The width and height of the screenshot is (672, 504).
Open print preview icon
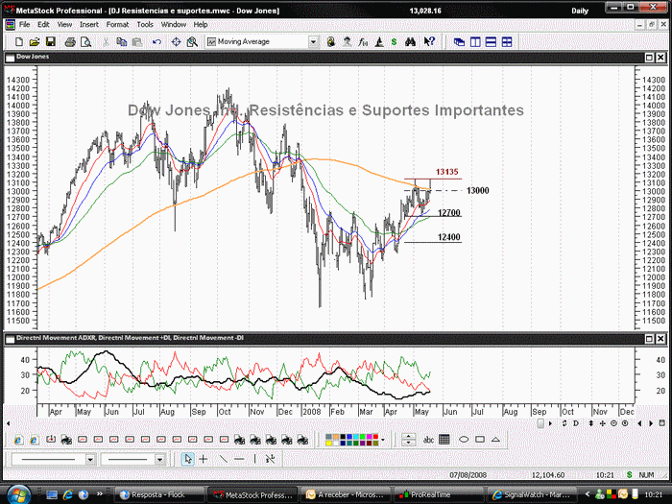86,42
